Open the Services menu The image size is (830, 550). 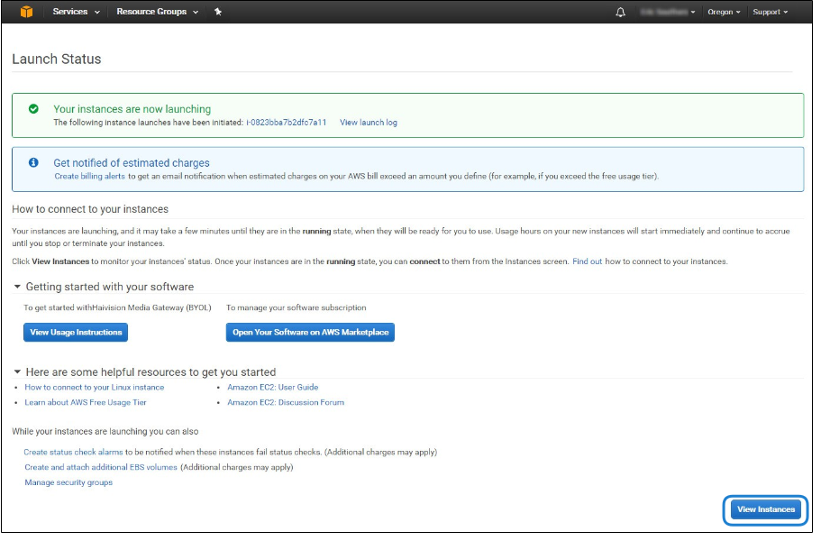[x=76, y=12]
